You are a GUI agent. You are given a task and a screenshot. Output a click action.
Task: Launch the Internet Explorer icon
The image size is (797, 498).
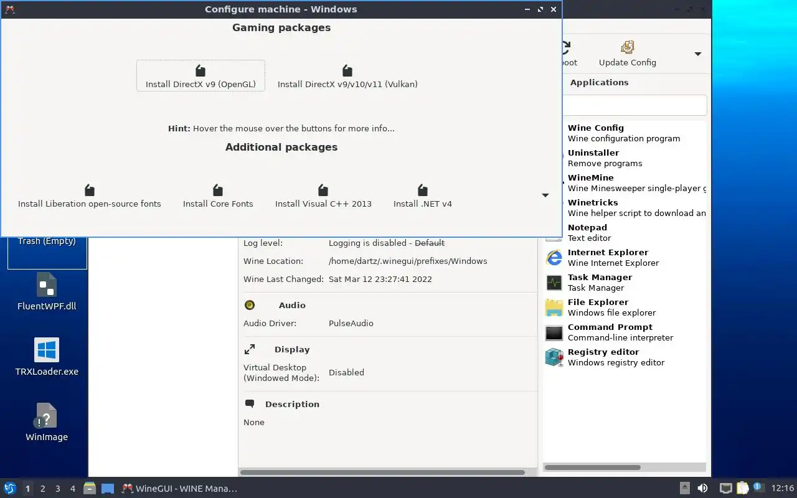(554, 257)
